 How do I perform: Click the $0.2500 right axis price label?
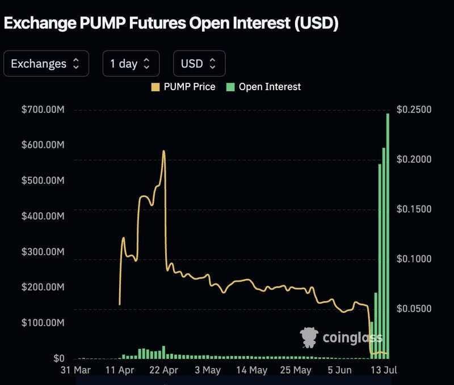click(x=414, y=109)
